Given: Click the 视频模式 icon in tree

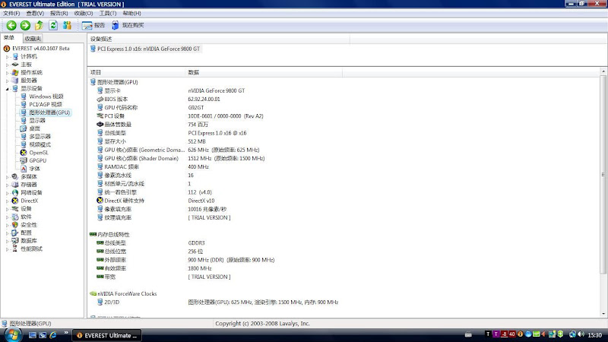Looking at the screenshot, I should (x=24, y=144).
